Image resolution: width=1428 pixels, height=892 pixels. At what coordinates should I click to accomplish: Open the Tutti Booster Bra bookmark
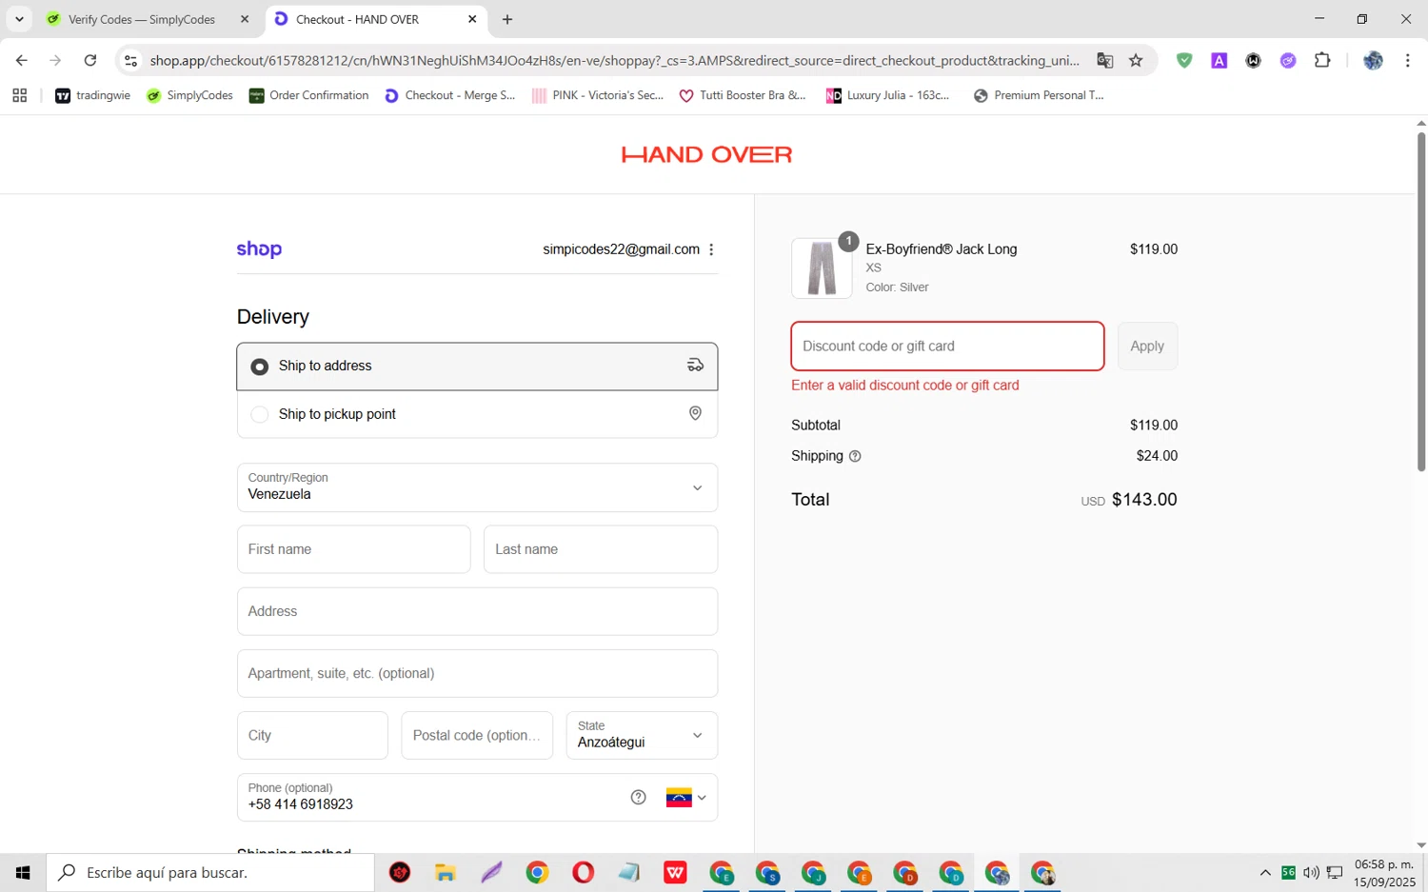pyautogui.click(x=742, y=95)
